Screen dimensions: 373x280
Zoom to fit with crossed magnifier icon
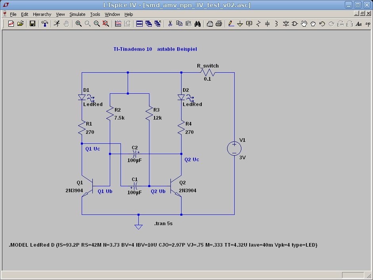click(105, 23)
